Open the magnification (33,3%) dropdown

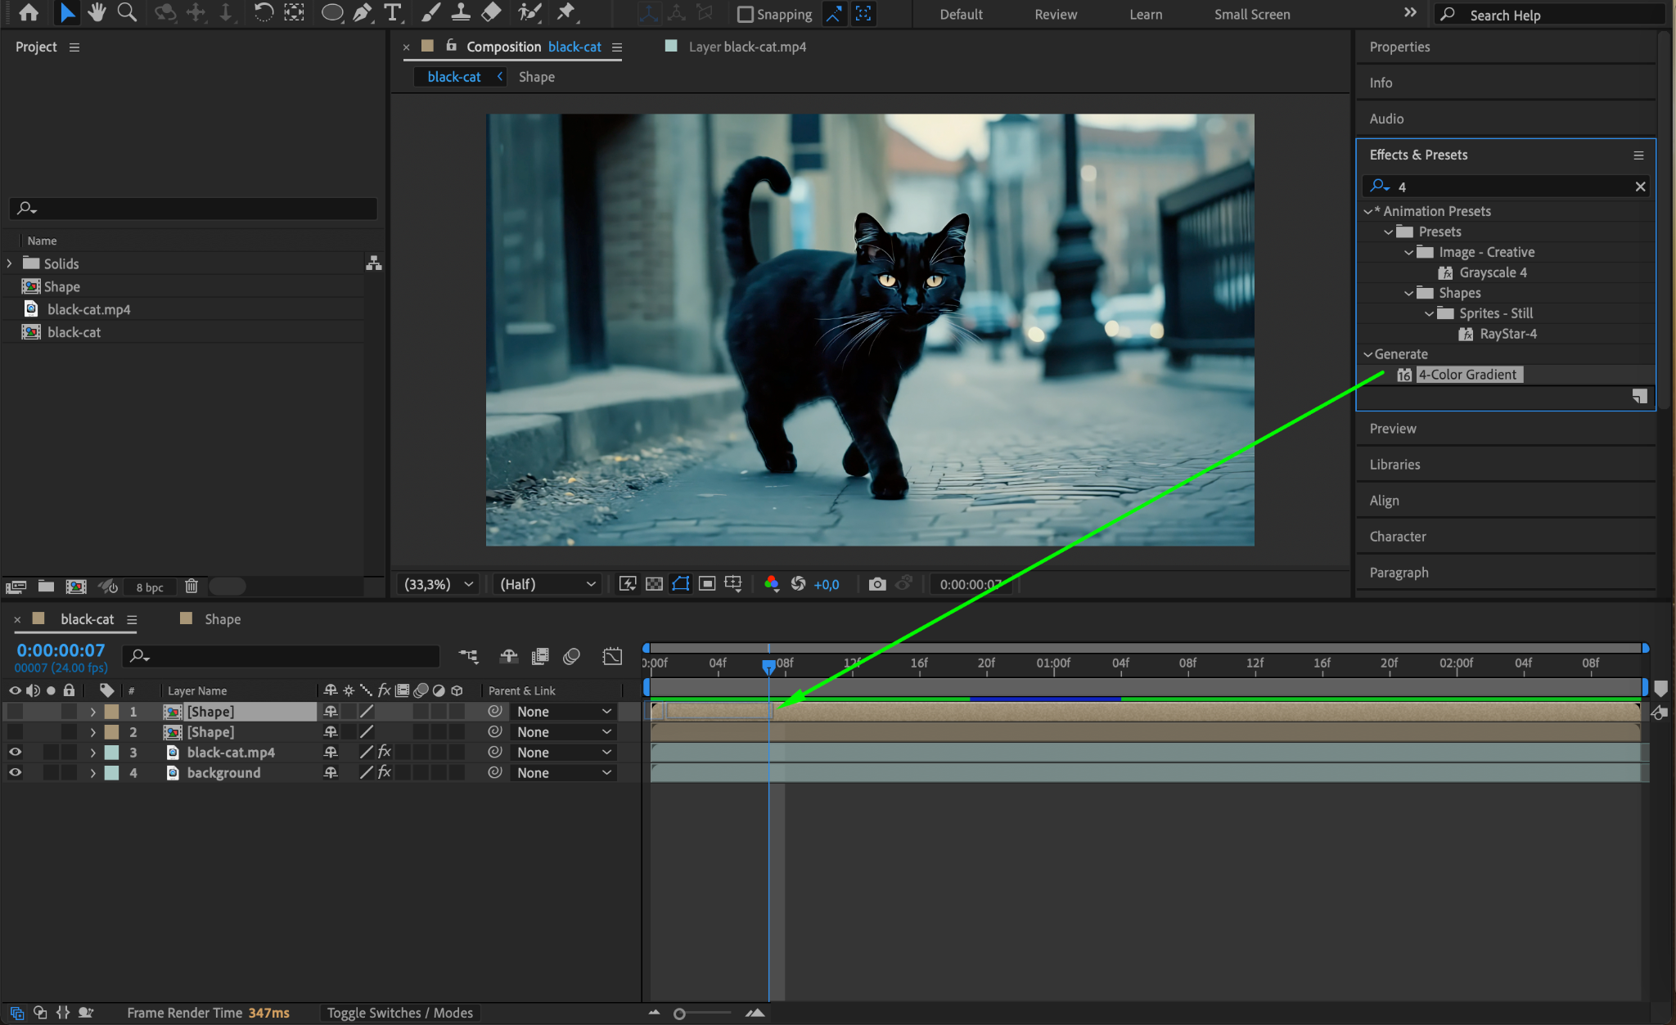click(439, 584)
